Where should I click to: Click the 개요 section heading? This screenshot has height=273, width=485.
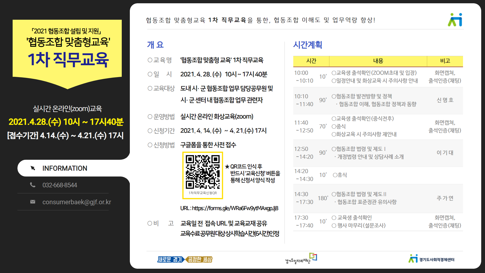tap(155, 45)
